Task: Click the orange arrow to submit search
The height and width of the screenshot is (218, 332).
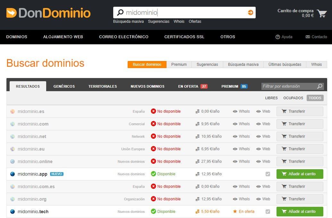Action: point(250,12)
